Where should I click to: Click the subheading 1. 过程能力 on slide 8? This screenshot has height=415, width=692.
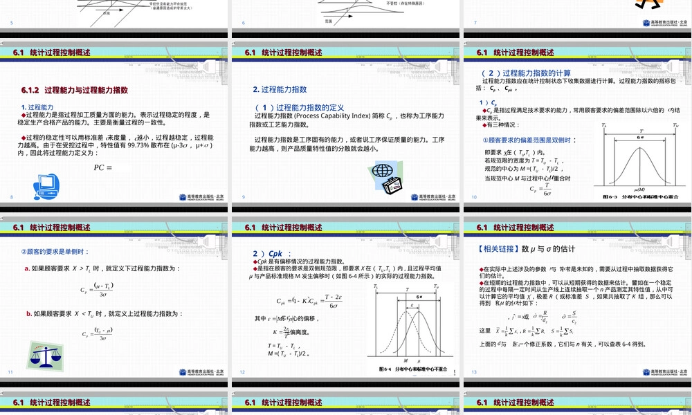click(x=37, y=107)
